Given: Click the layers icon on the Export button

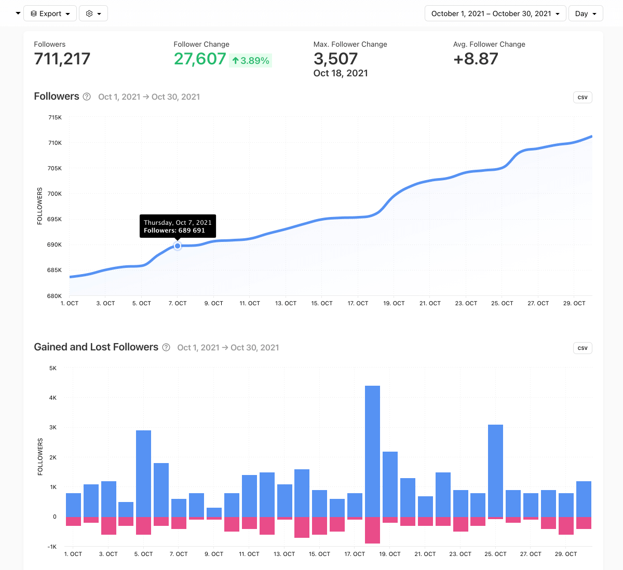Looking at the screenshot, I should (34, 13).
